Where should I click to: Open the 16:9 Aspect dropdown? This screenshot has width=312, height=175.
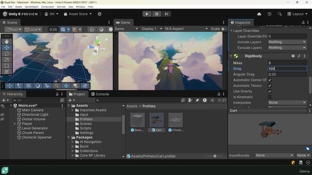(186, 29)
